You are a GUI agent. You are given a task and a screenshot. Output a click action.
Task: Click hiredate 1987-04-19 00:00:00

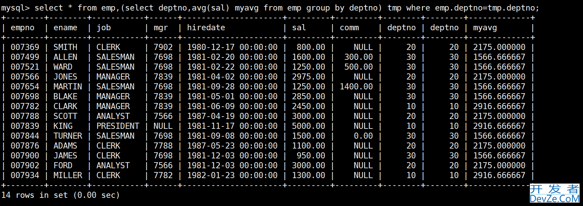pos(232,116)
